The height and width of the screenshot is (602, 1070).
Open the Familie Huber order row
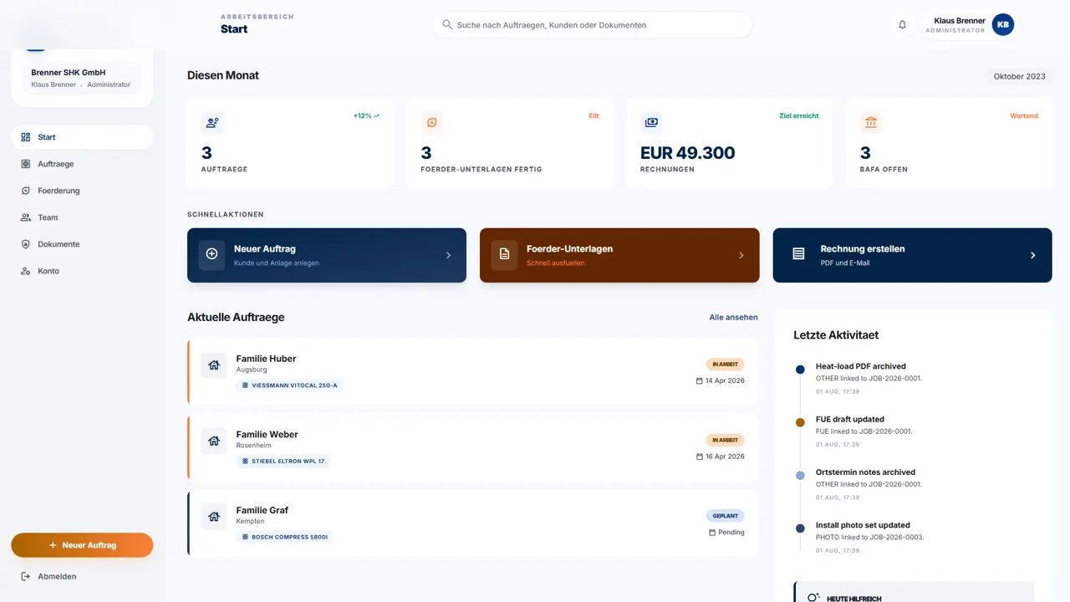473,371
